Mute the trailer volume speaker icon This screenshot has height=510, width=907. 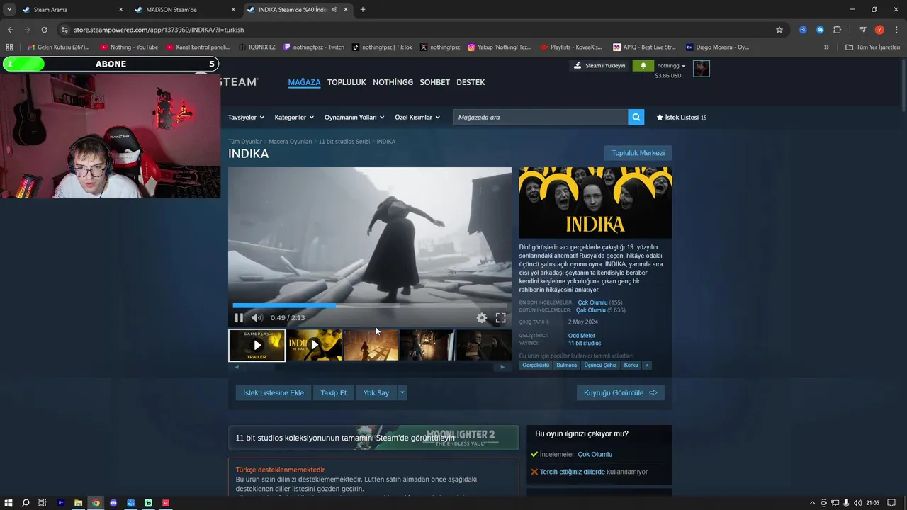click(257, 318)
